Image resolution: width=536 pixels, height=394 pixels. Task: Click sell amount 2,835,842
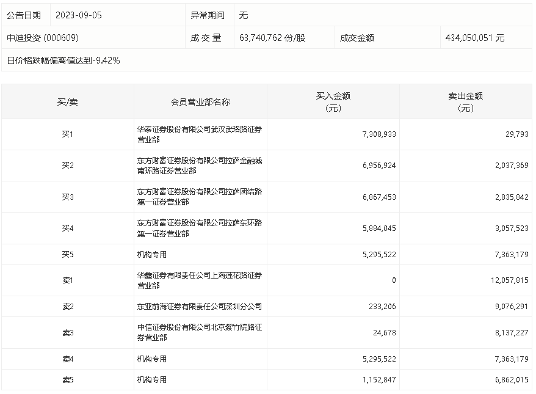click(x=512, y=197)
